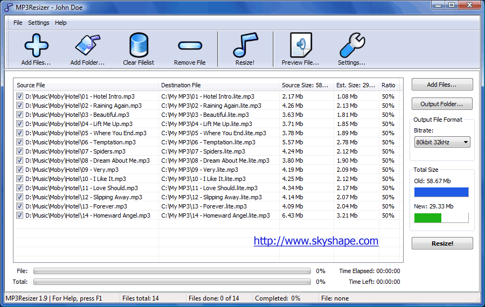
Task: Click source size 5.57 Mb cell
Action: tap(292, 142)
